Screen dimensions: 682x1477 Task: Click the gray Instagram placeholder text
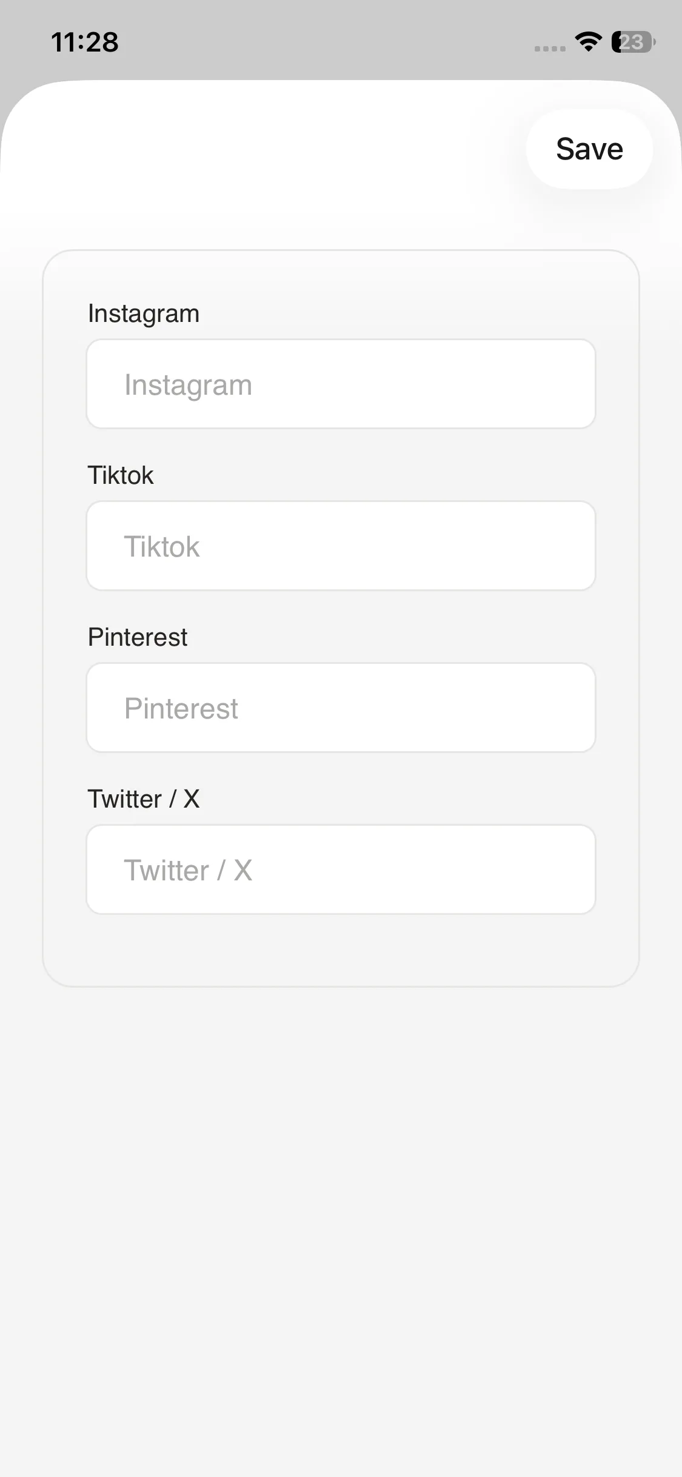click(188, 385)
